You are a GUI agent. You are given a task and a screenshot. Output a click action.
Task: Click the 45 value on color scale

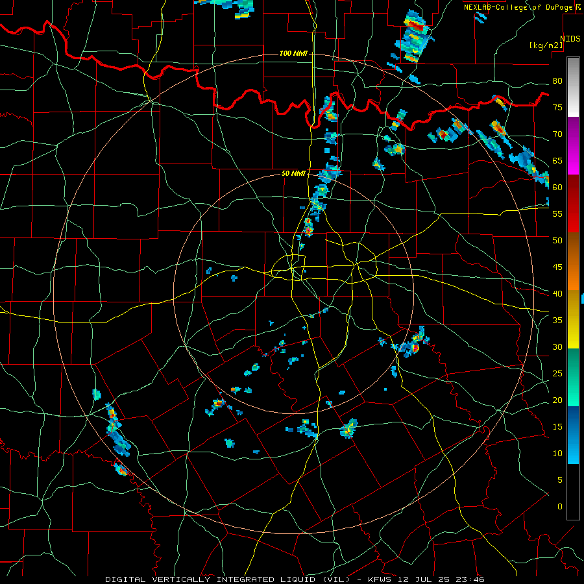[557, 267]
